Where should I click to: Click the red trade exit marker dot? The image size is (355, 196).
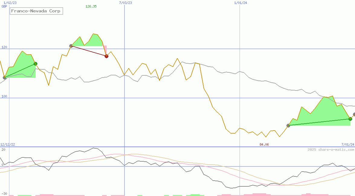pos(106,56)
